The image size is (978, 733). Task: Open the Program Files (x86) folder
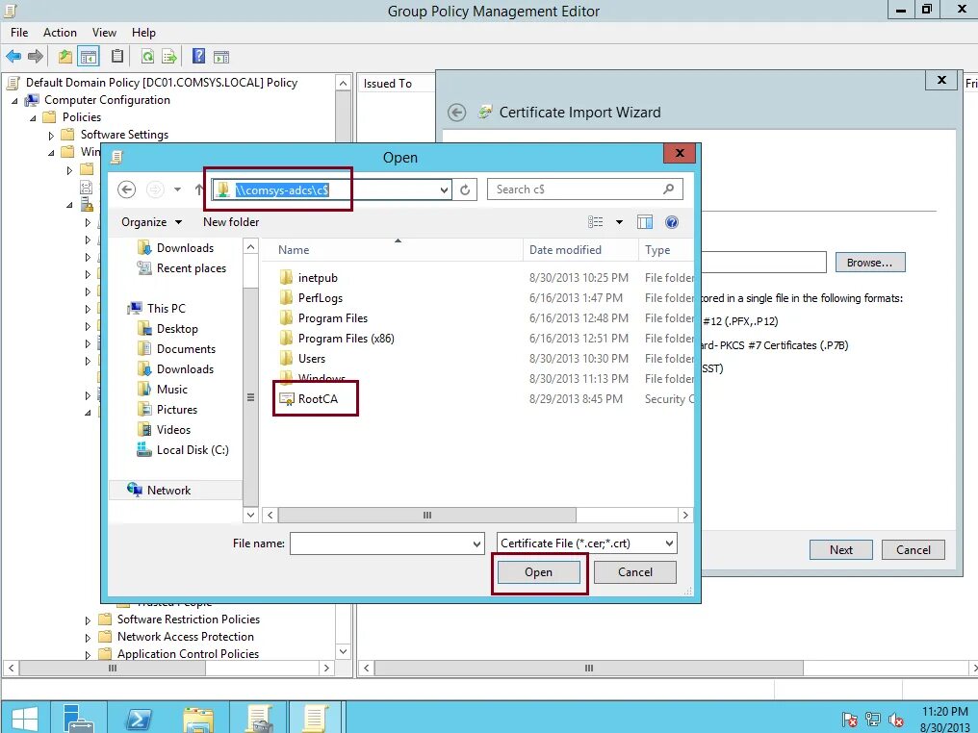[x=346, y=339]
